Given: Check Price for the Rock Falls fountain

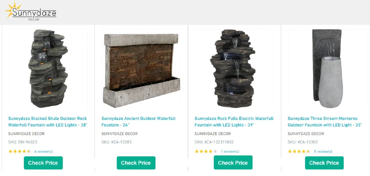Looking at the screenshot, I should point(233,163).
